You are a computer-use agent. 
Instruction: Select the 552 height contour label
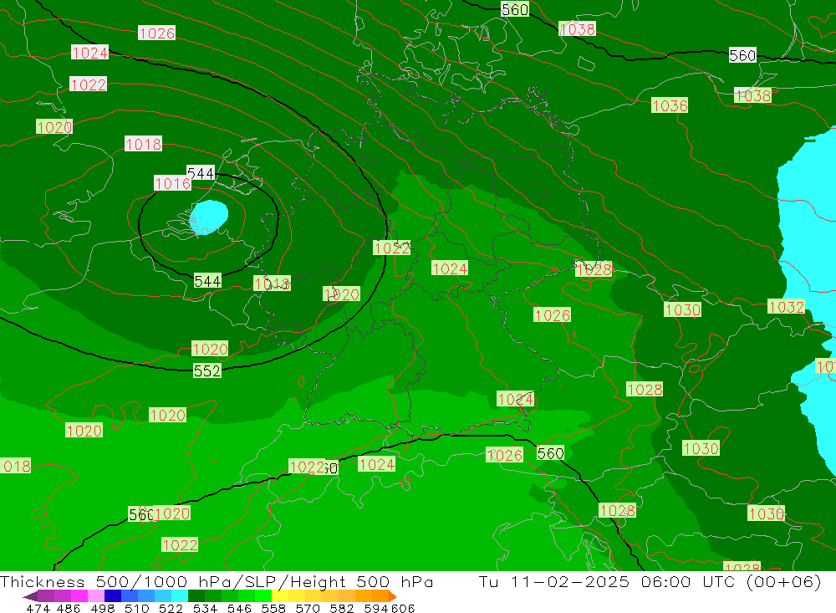click(x=206, y=370)
